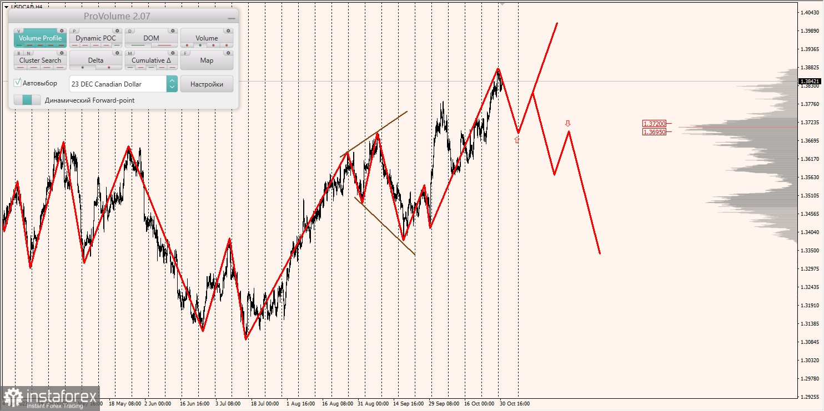
Task: Activate the Dynamic POC module
Action: pos(96,38)
